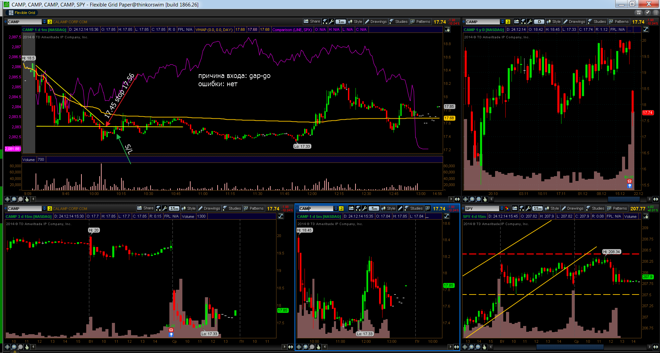Screen dimensions: 660x353
Task: Click symbol field of 5m CAMP chart
Action: pyautogui.click(x=316, y=208)
